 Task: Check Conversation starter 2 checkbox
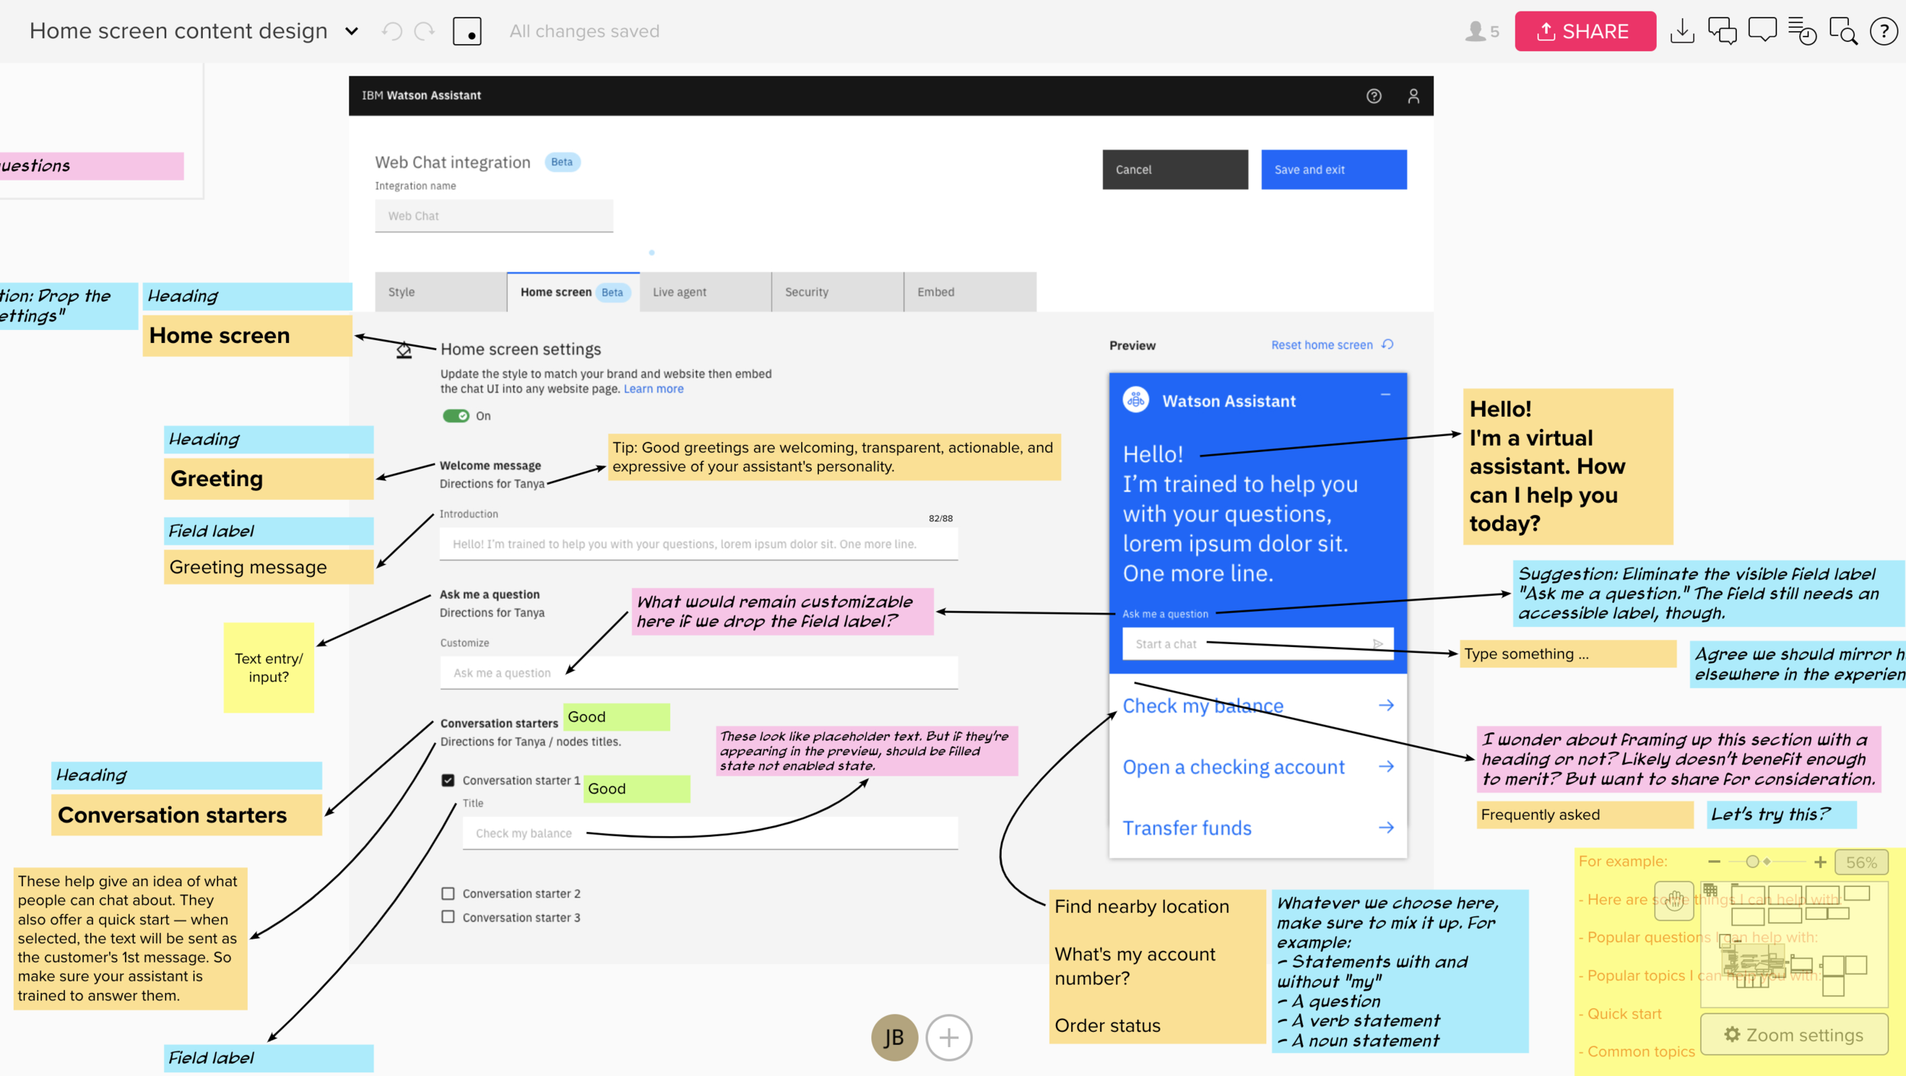coord(448,893)
